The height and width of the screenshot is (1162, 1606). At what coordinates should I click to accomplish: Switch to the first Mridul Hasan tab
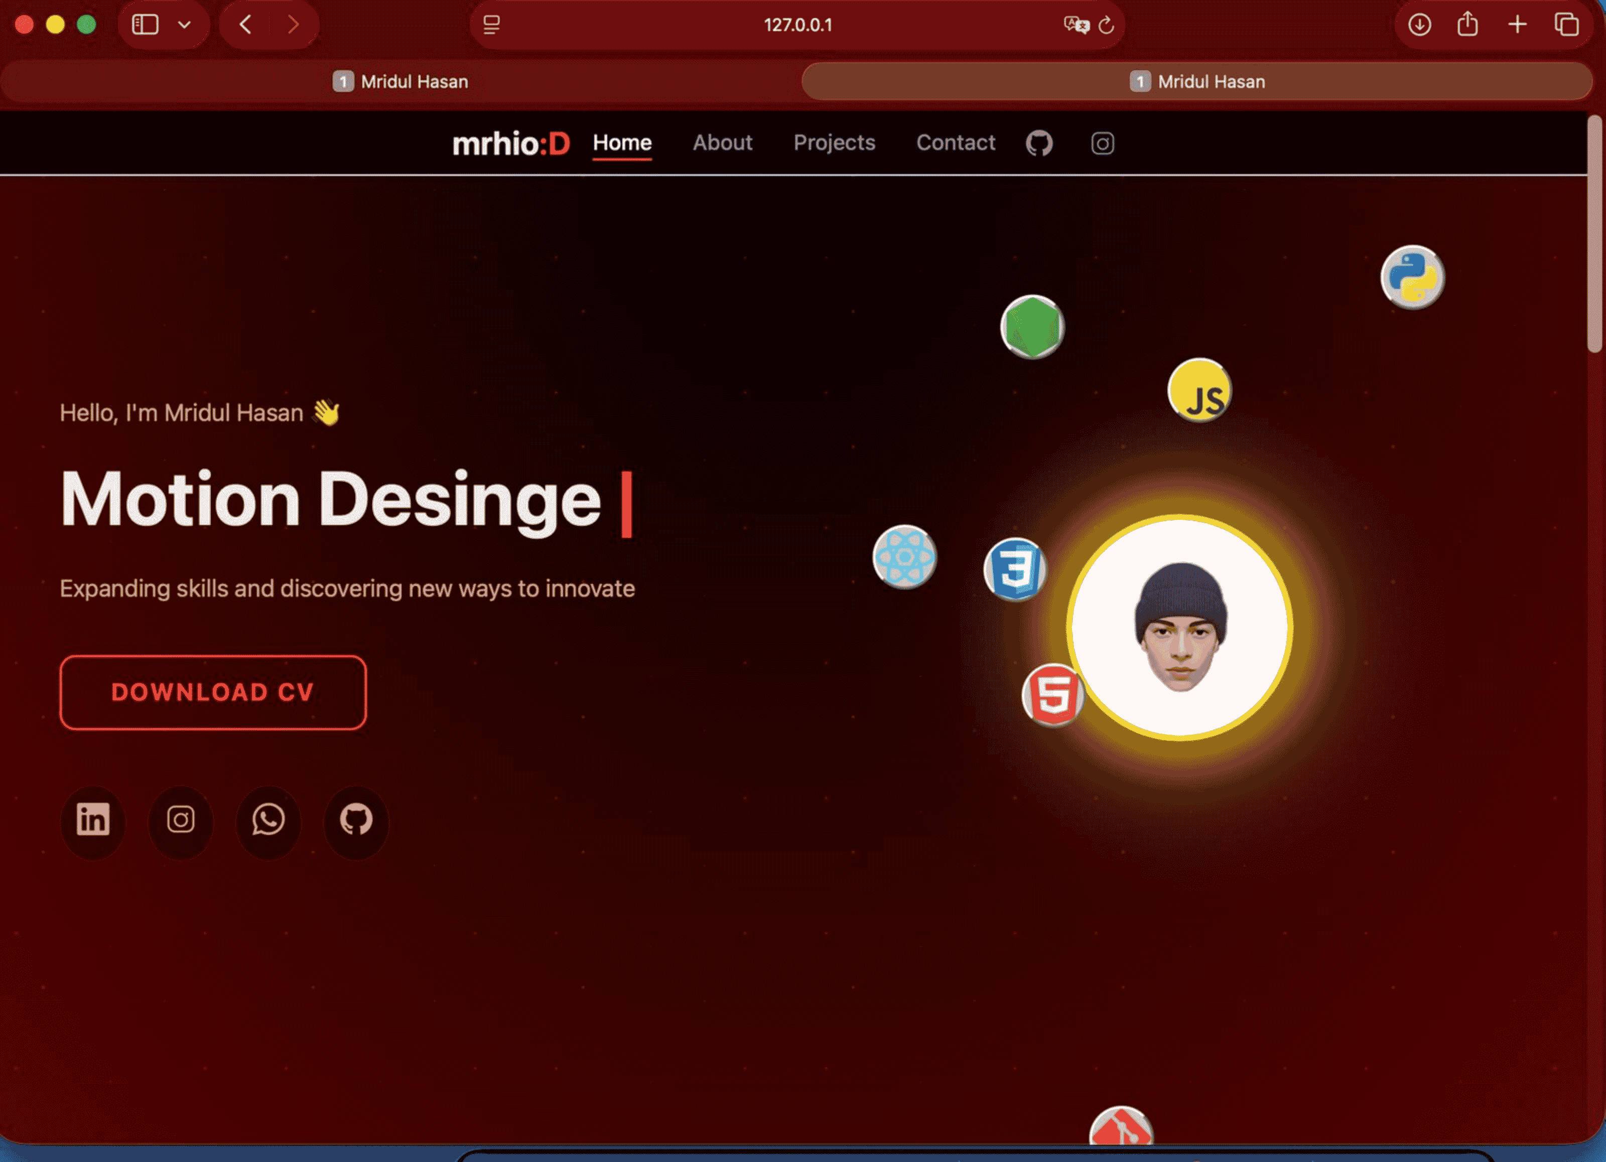click(401, 81)
